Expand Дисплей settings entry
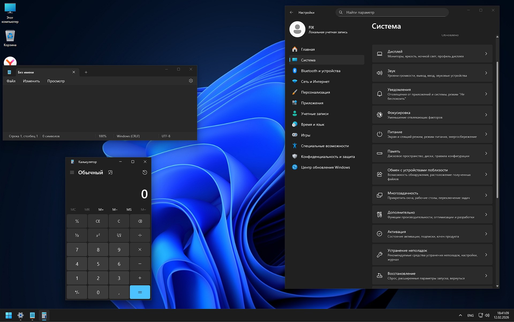Viewport: 514px width, 322px height. click(x=432, y=54)
